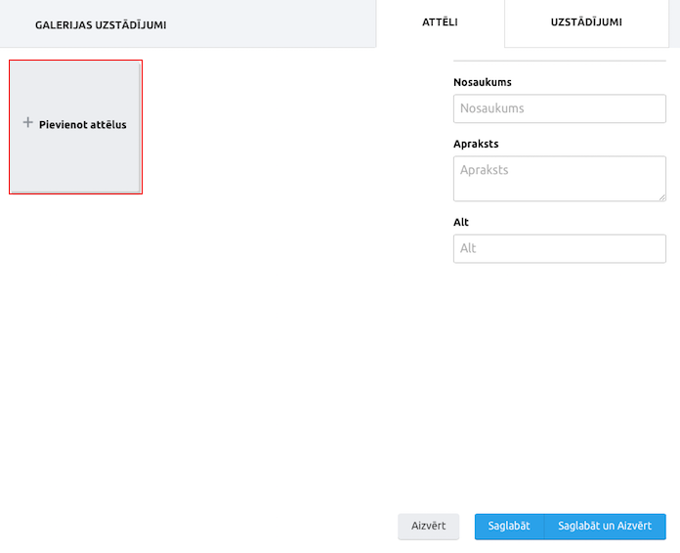The image size is (680, 553).
Task: Click the divider line above Nosaukums
Action: point(560,61)
